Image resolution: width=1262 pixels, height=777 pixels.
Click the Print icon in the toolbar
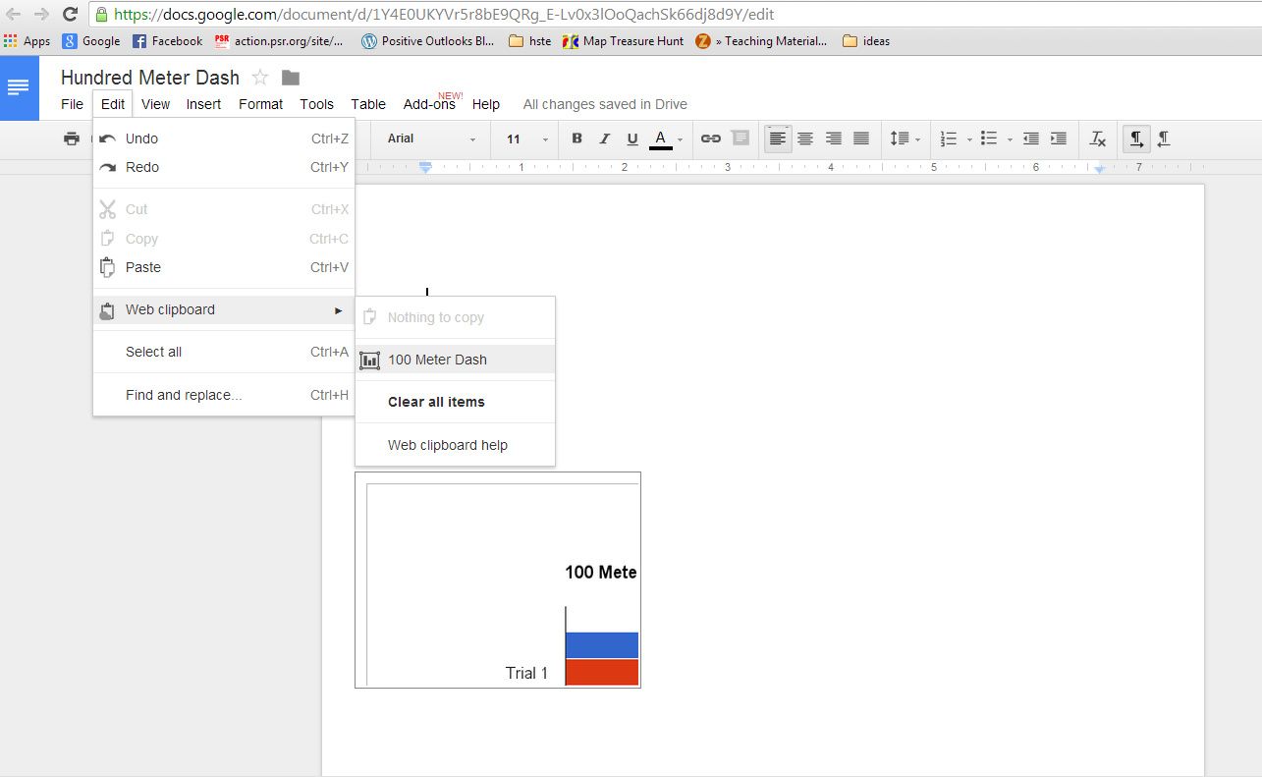tap(72, 139)
